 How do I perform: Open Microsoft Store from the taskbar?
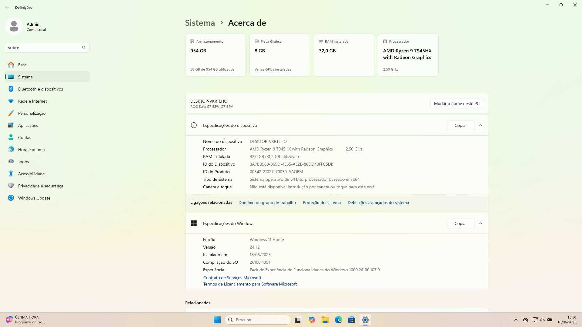coord(352,320)
